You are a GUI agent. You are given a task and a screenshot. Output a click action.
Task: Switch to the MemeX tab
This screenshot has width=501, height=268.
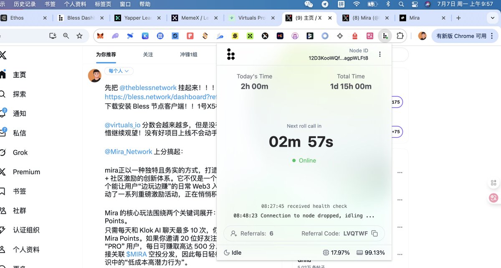coord(195,18)
